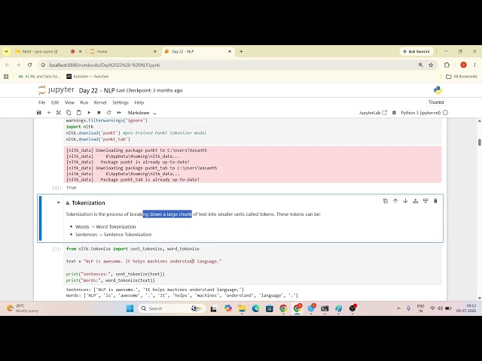Screen dimensions: 482x361
Task: Click the notebook vertical scrollbar thumb
Action: coord(479,142)
